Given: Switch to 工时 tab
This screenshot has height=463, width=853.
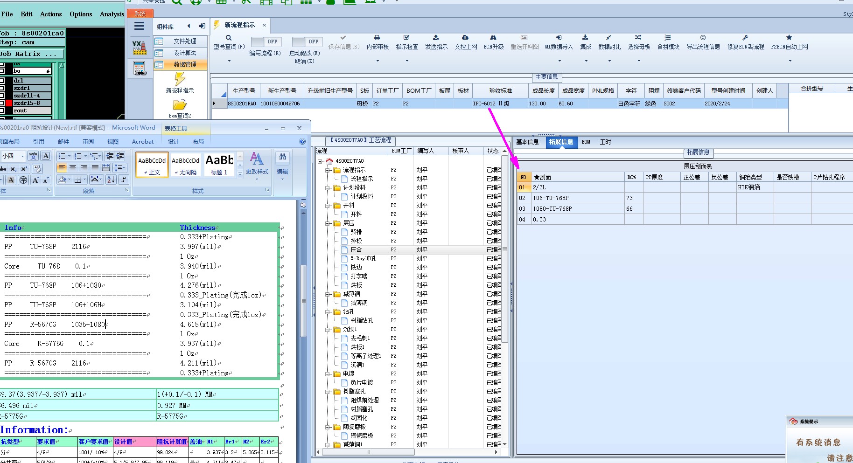Looking at the screenshot, I should click(605, 142).
